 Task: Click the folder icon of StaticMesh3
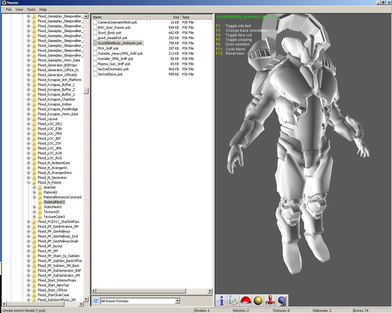(40, 207)
